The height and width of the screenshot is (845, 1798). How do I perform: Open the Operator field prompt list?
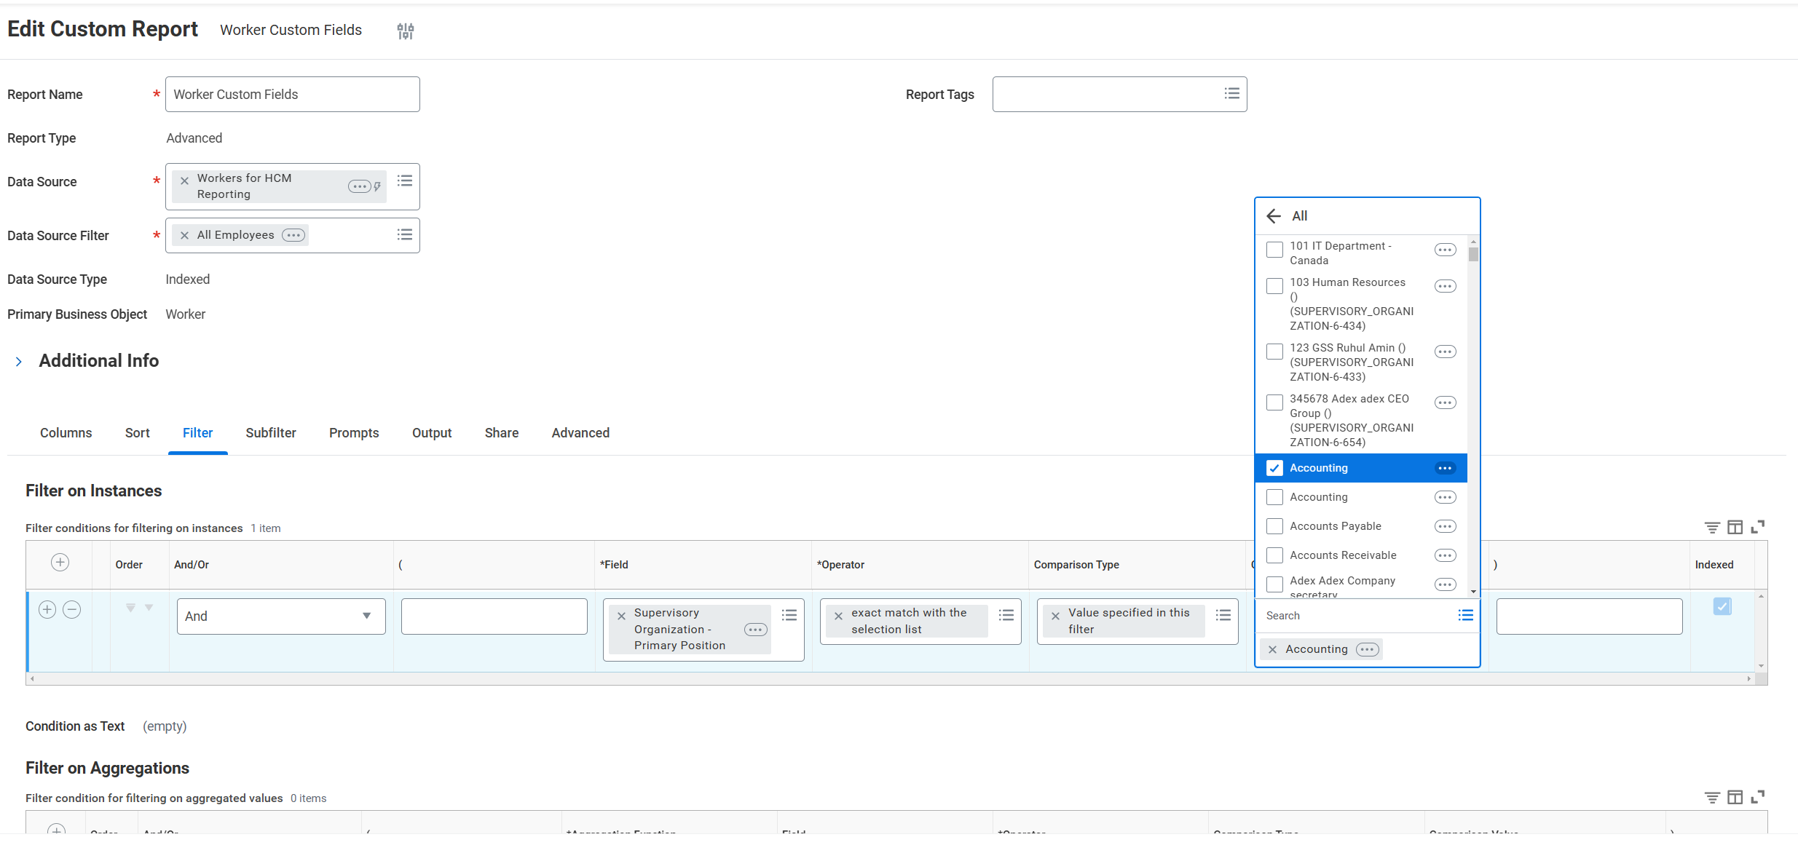[1006, 616]
